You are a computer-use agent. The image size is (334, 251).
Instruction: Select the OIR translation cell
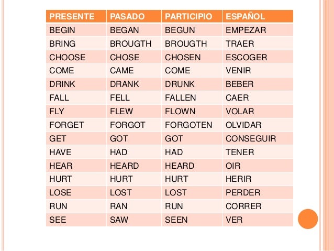point(258,166)
